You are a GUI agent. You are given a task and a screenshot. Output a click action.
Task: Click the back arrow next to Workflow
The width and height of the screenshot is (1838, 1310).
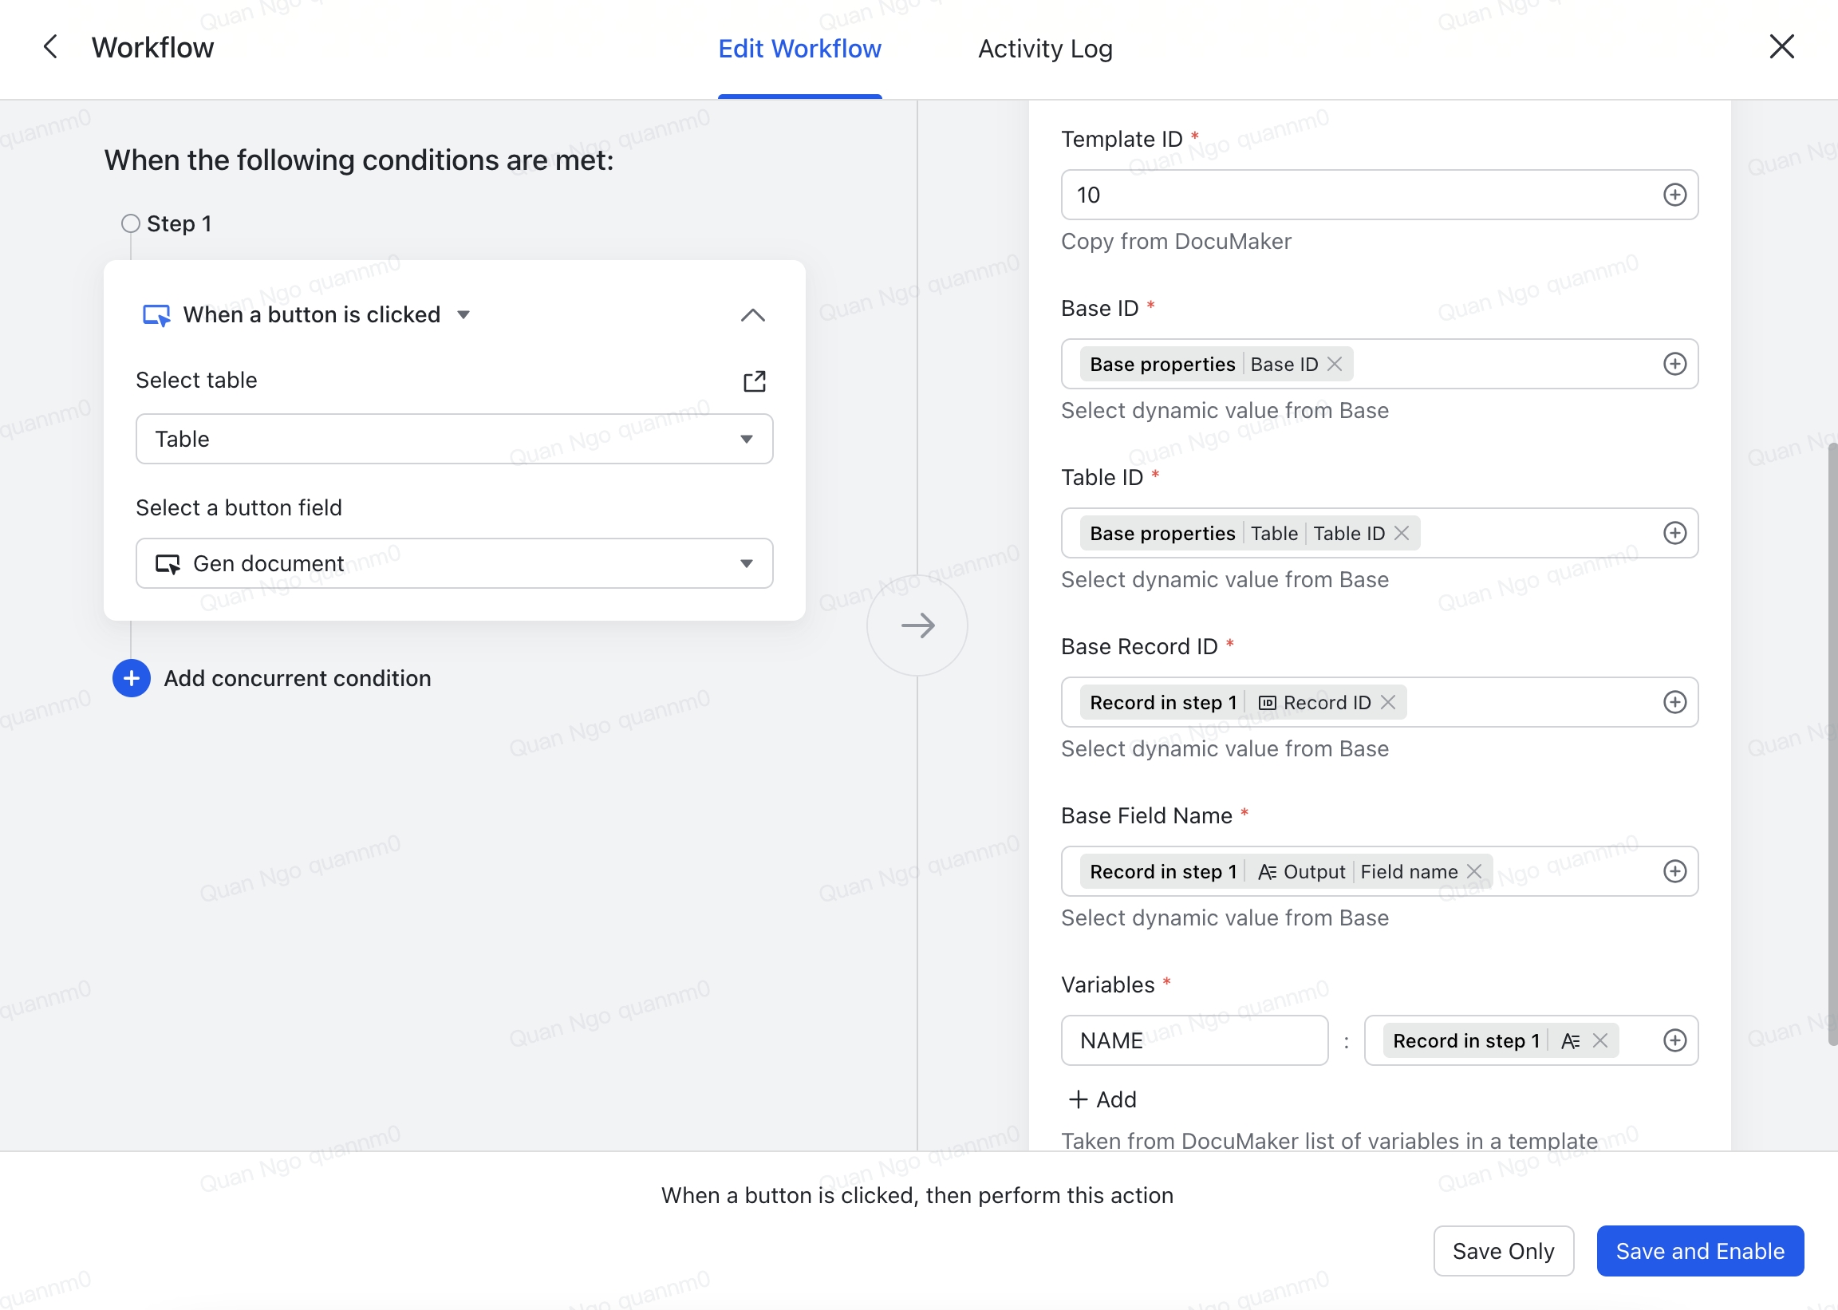coord(50,47)
